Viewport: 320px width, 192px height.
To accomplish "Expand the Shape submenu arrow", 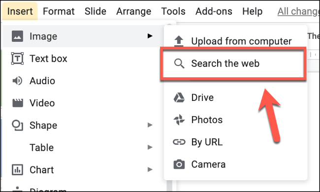I will tap(150, 125).
